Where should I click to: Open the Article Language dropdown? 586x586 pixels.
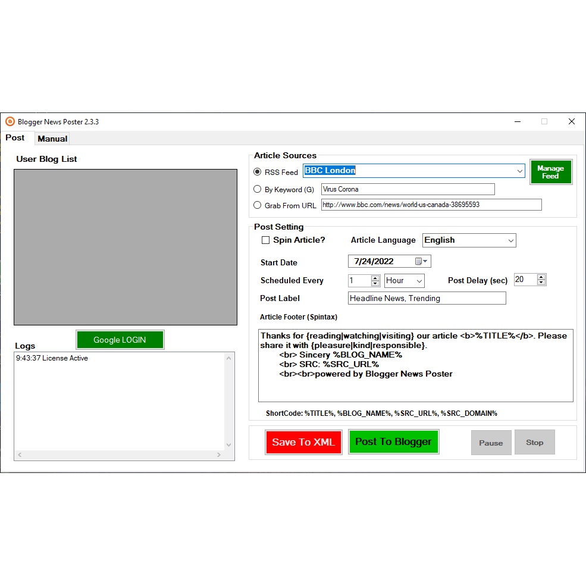pos(510,240)
